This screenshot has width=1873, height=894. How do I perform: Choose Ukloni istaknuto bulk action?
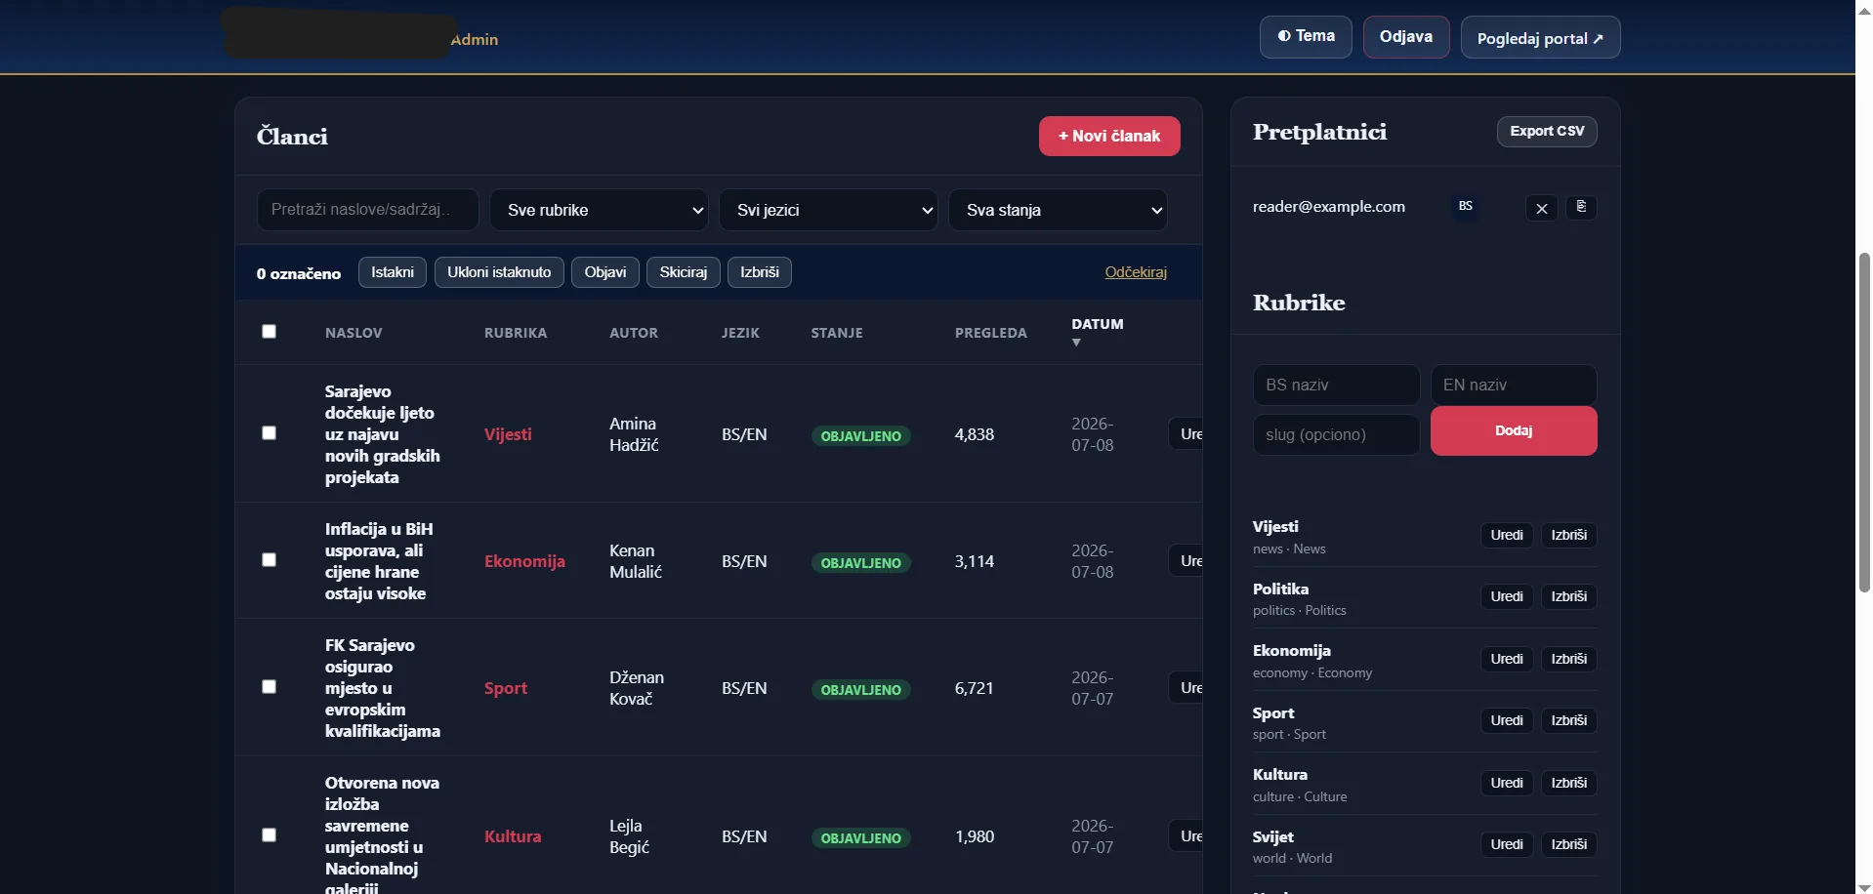coord(499,272)
